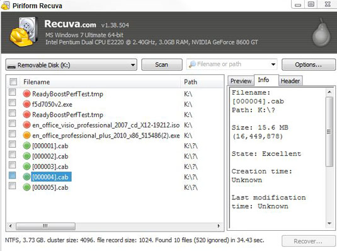Screen dimensions: 337x251
Task: Click the version text v1.38.504
Action: 115,25
